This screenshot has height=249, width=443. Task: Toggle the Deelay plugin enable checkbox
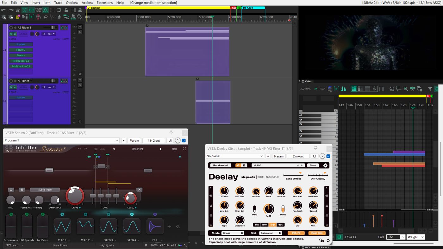tap(328, 156)
